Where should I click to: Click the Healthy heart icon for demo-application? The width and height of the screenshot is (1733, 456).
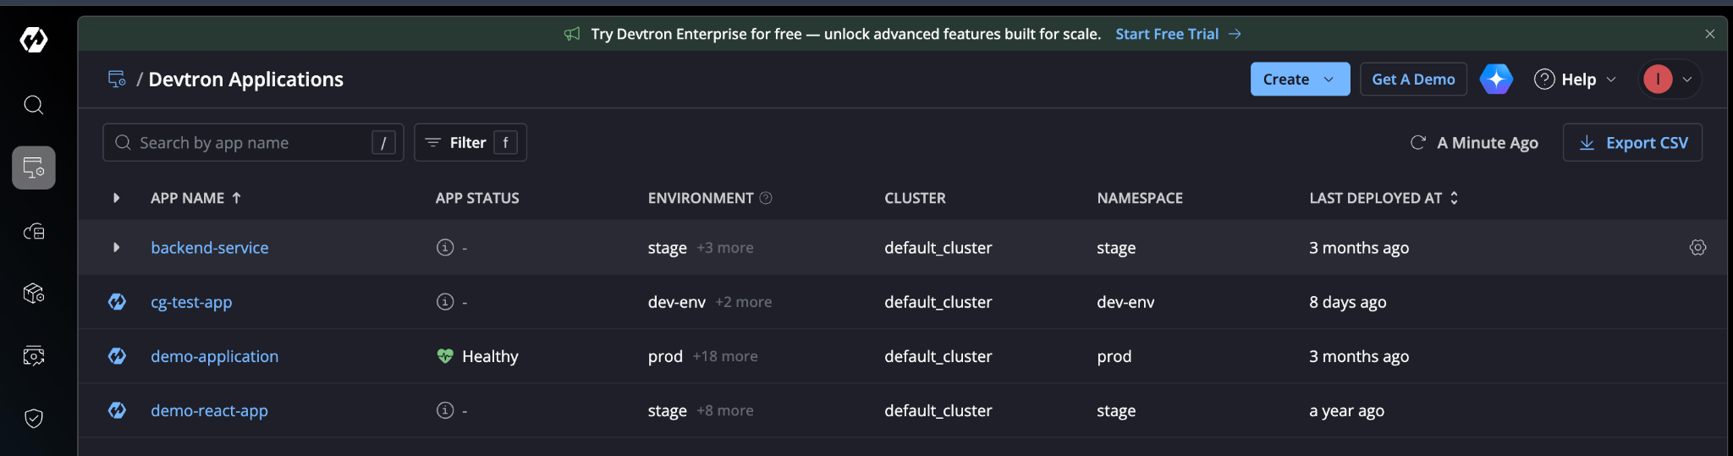click(x=445, y=356)
